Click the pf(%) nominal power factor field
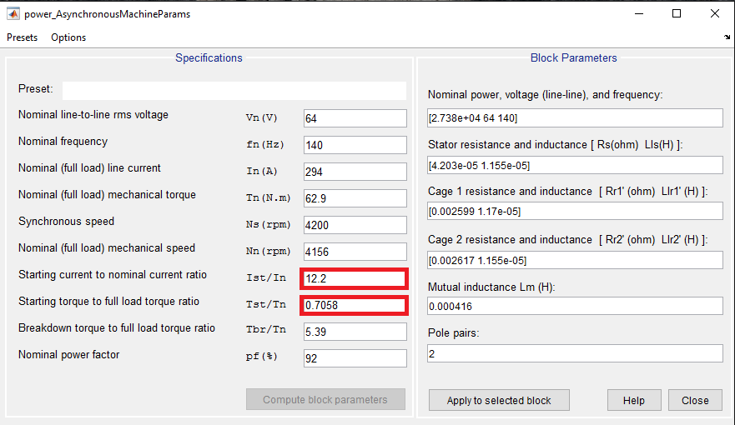The image size is (735, 425). click(x=354, y=358)
